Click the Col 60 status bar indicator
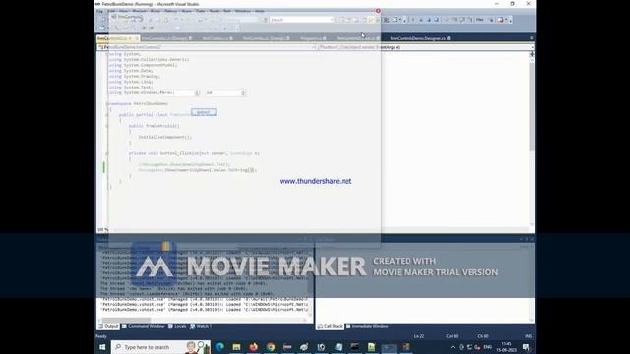630x354 pixels. click(x=452, y=336)
